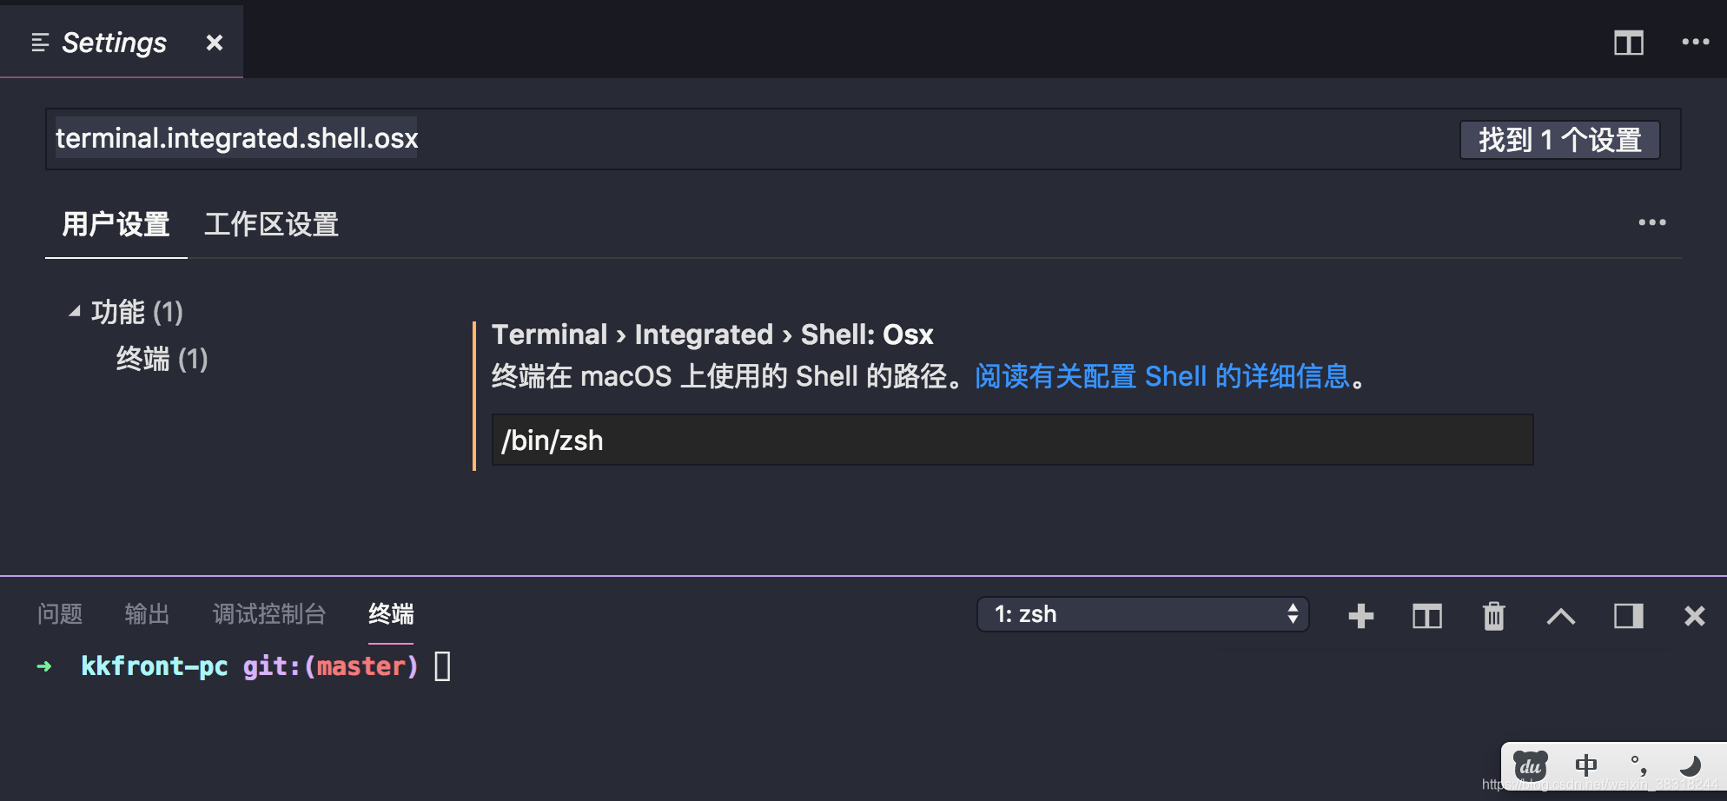The image size is (1727, 801).
Task: Split the editor with the layout icon
Action: (1628, 43)
